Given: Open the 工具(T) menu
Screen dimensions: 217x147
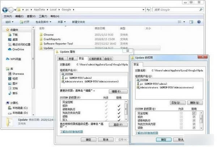Looking at the screenshot, I should [43, 16].
